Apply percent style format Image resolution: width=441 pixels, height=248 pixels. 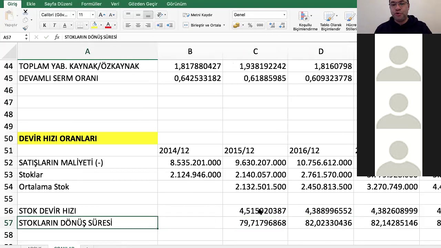tap(250, 25)
